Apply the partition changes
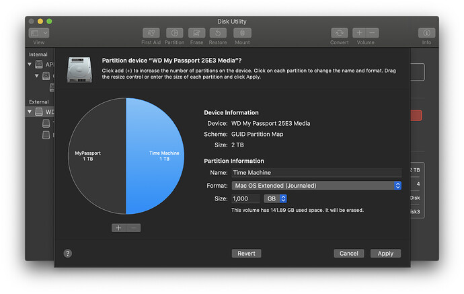This screenshot has height=294, width=464. [x=385, y=254]
